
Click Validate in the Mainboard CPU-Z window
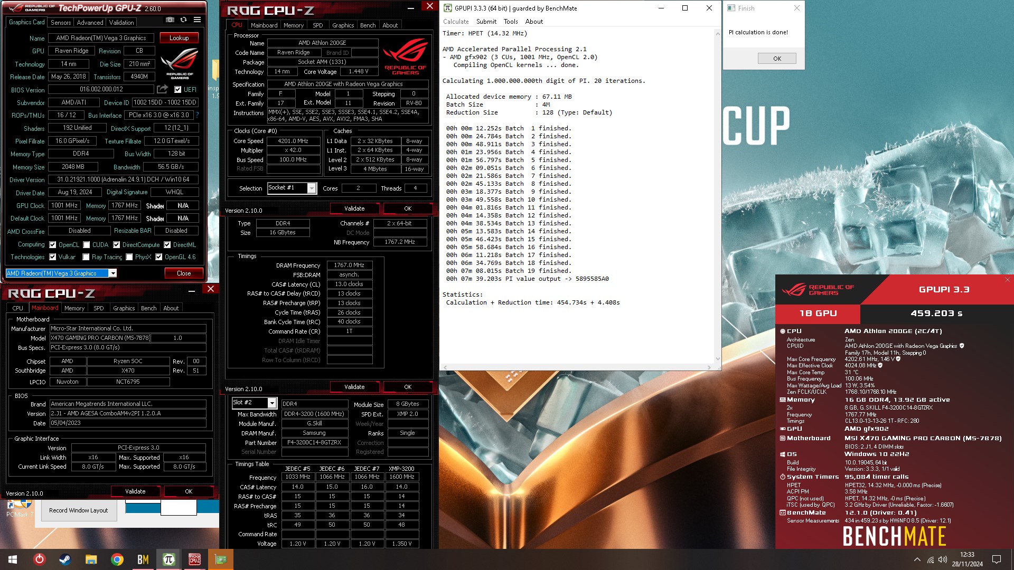pos(135,491)
